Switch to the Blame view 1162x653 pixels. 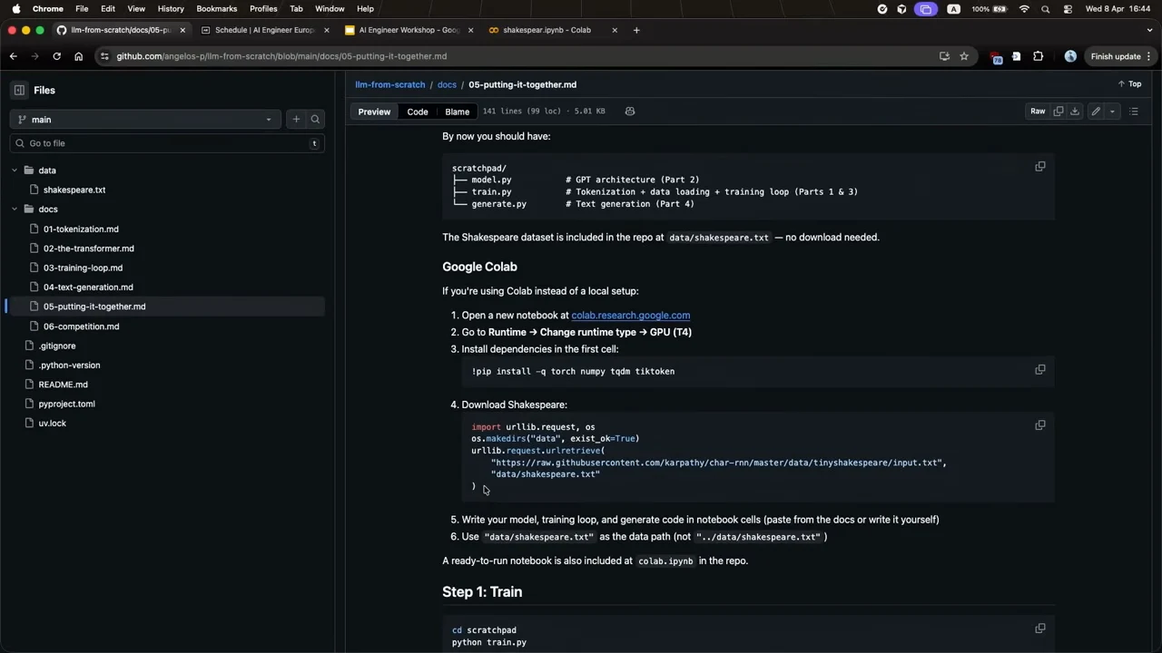pos(457,112)
